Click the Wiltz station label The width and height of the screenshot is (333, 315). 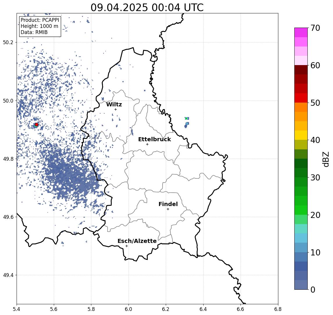[x=114, y=104]
